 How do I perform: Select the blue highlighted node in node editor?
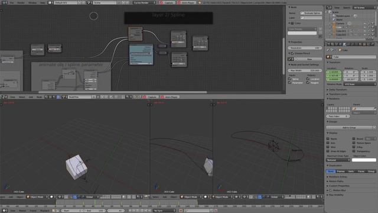click(141, 54)
